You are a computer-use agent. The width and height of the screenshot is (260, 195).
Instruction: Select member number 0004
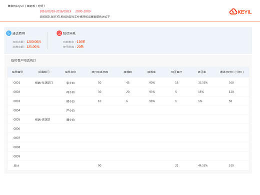click(x=16, y=110)
